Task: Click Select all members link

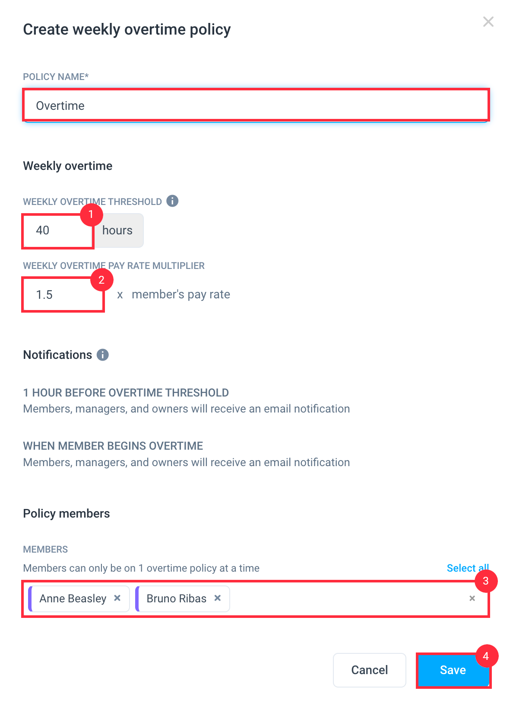Action: tap(468, 568)
